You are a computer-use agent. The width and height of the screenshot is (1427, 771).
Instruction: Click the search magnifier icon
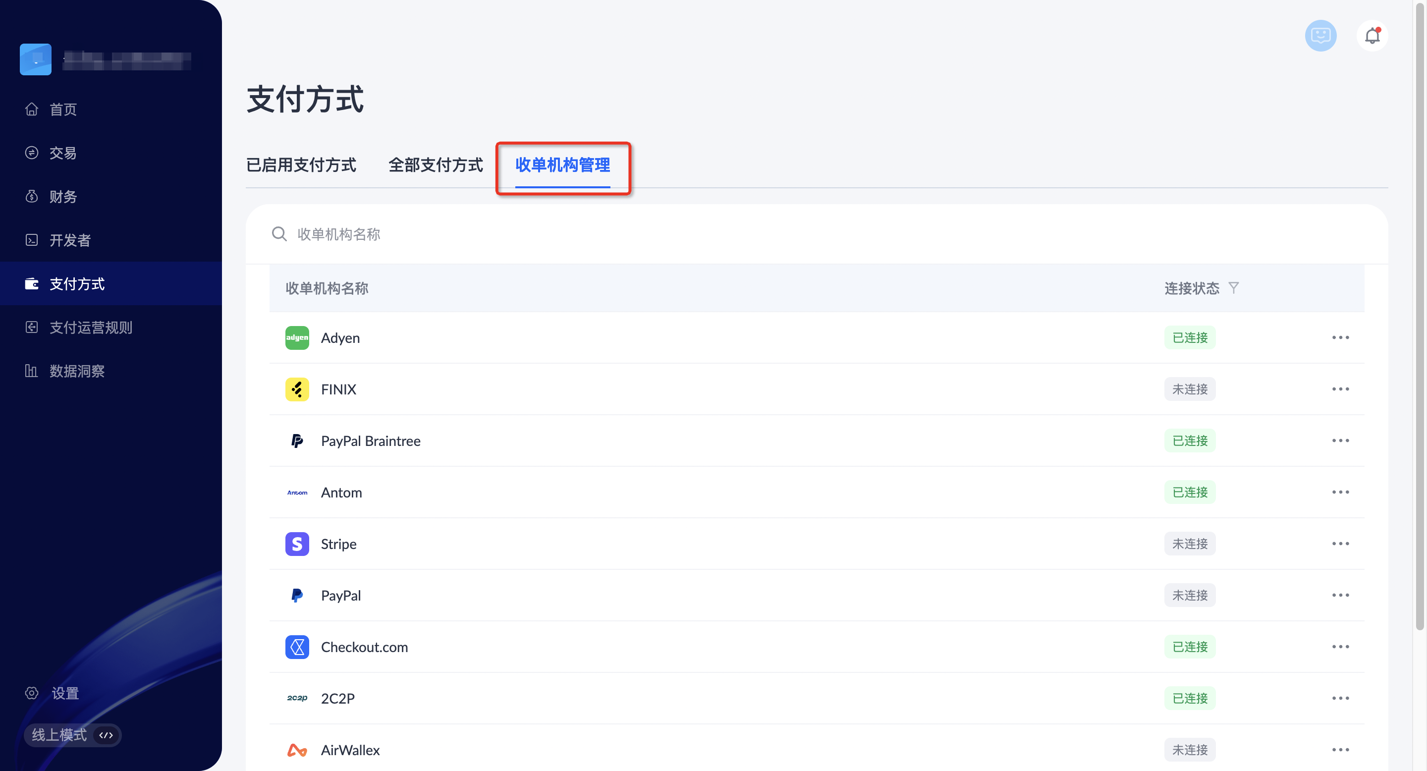279,234
